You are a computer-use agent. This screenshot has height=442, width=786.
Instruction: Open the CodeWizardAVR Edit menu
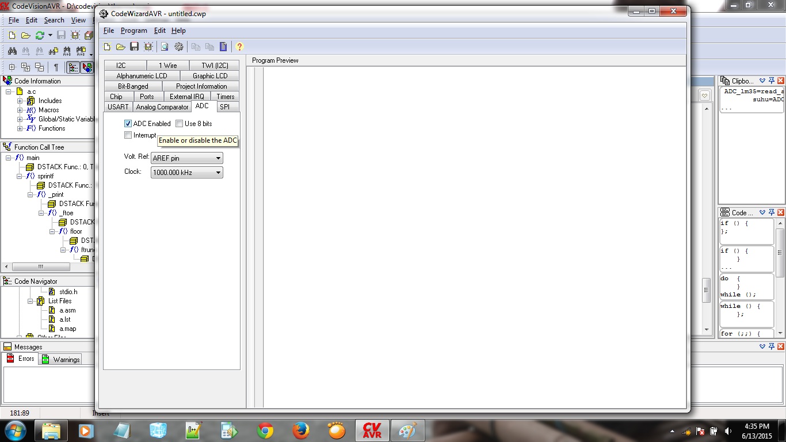coord(160,31)
